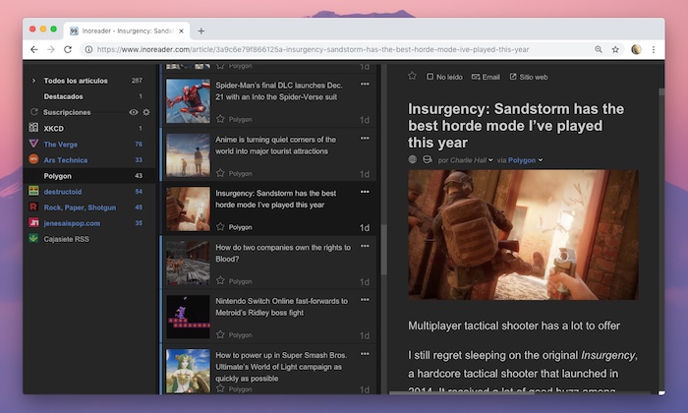Reload the browser page
Viewport: 688px width, 413px height.
68,49
